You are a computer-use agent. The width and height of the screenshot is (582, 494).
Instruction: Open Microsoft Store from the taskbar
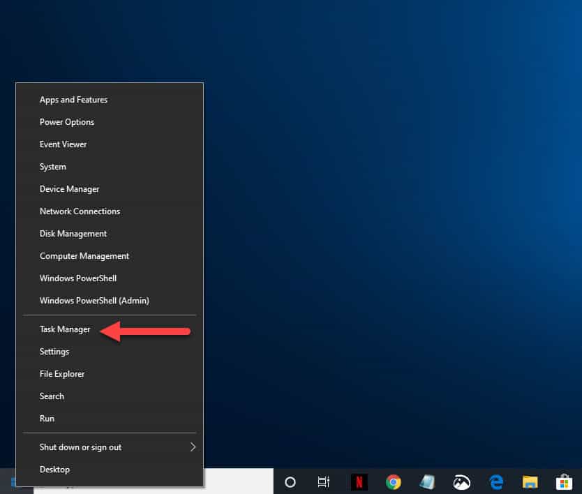tap(564, 482)
